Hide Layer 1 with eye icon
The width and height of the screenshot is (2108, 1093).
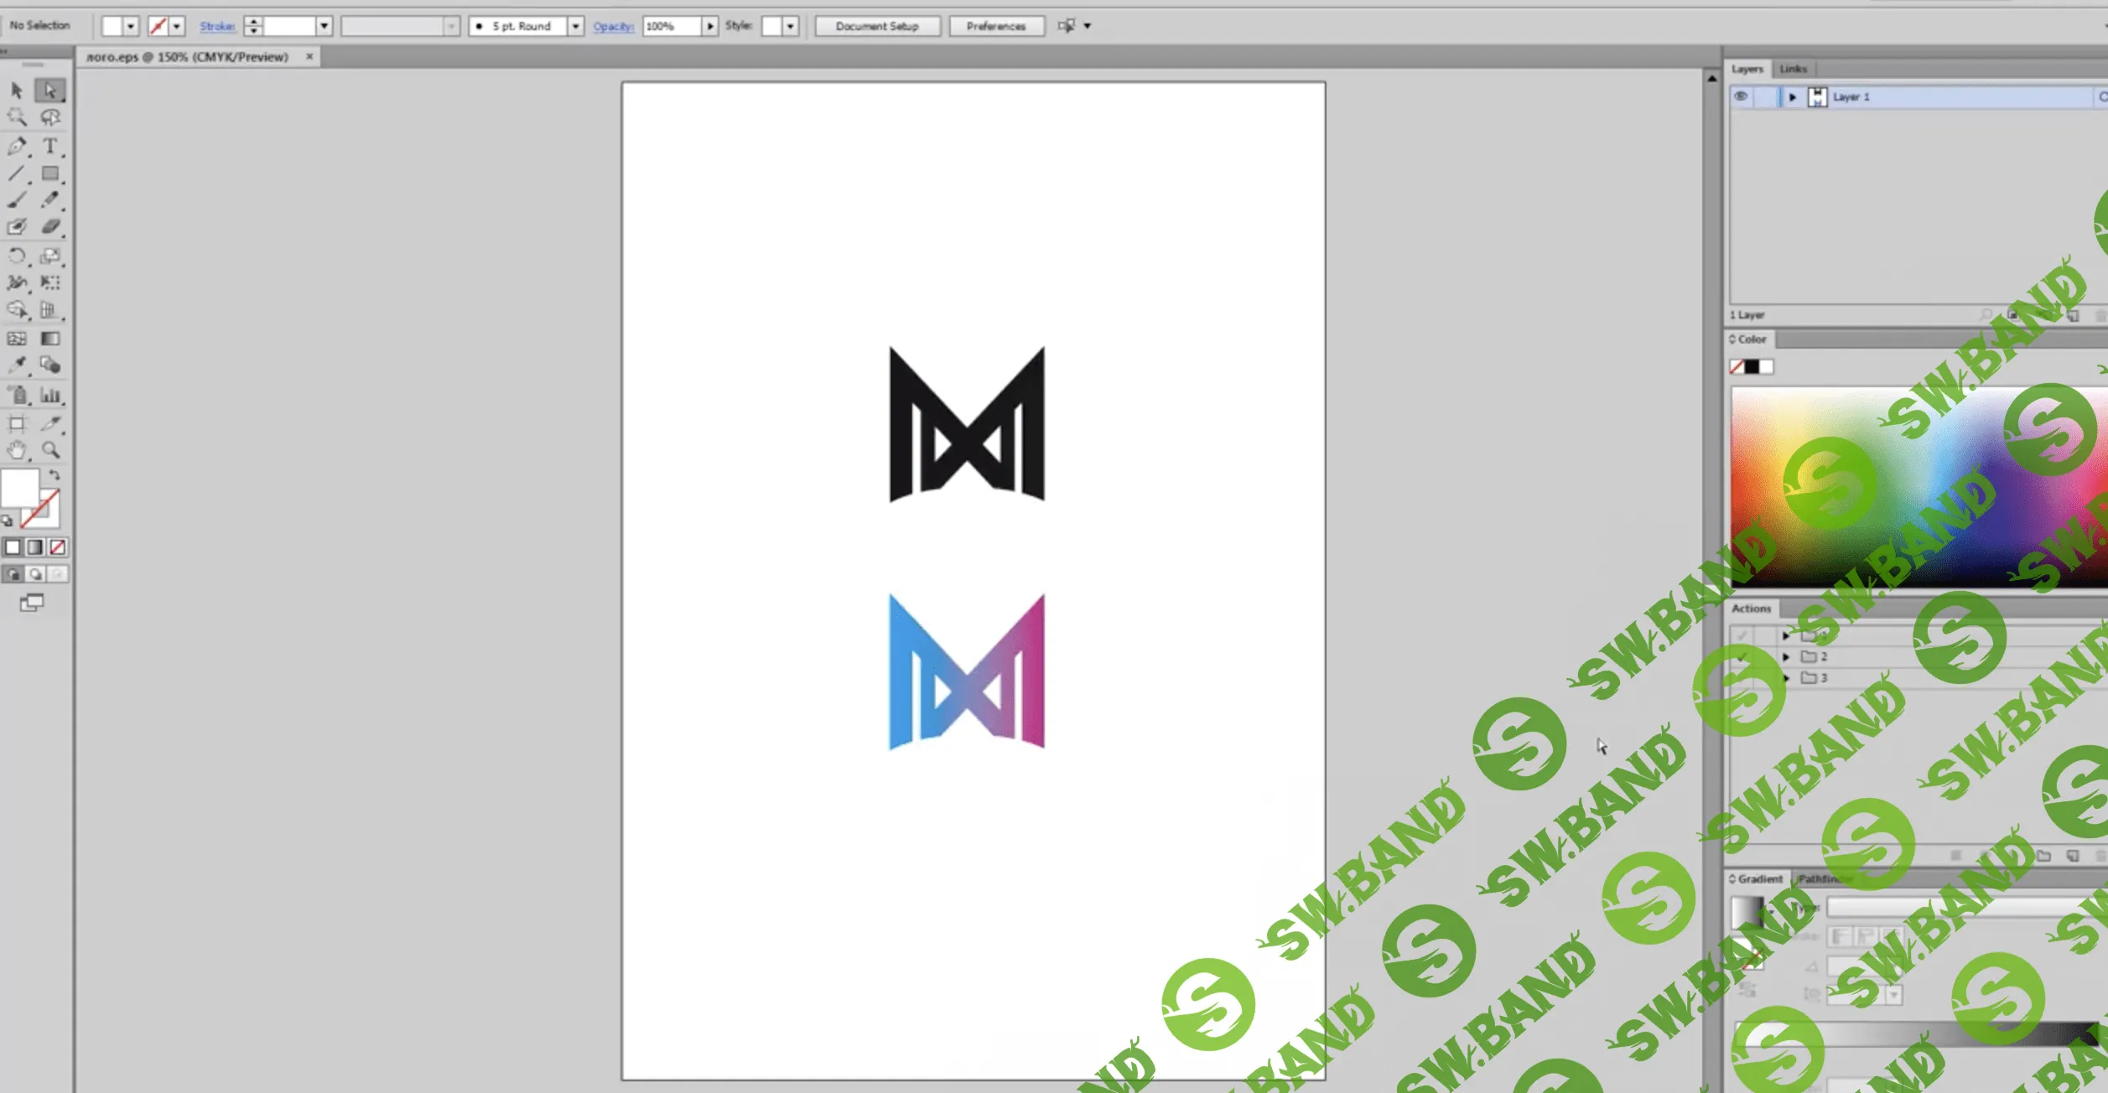pyautogui.click(x=1741, y=97)
